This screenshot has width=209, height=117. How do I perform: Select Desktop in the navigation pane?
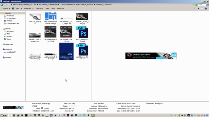tap(9, 21)
